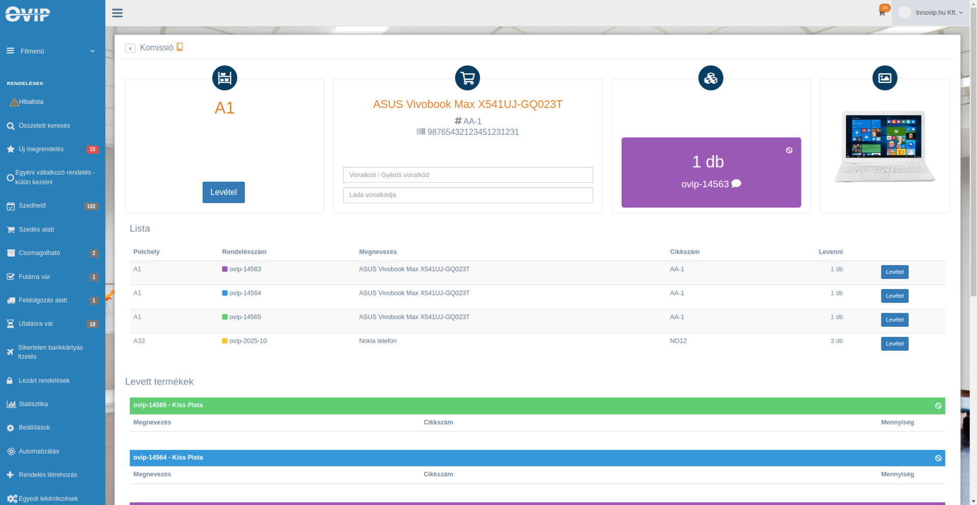Click the laptop product image
The image size is (977, 505).
coord(885,147)
